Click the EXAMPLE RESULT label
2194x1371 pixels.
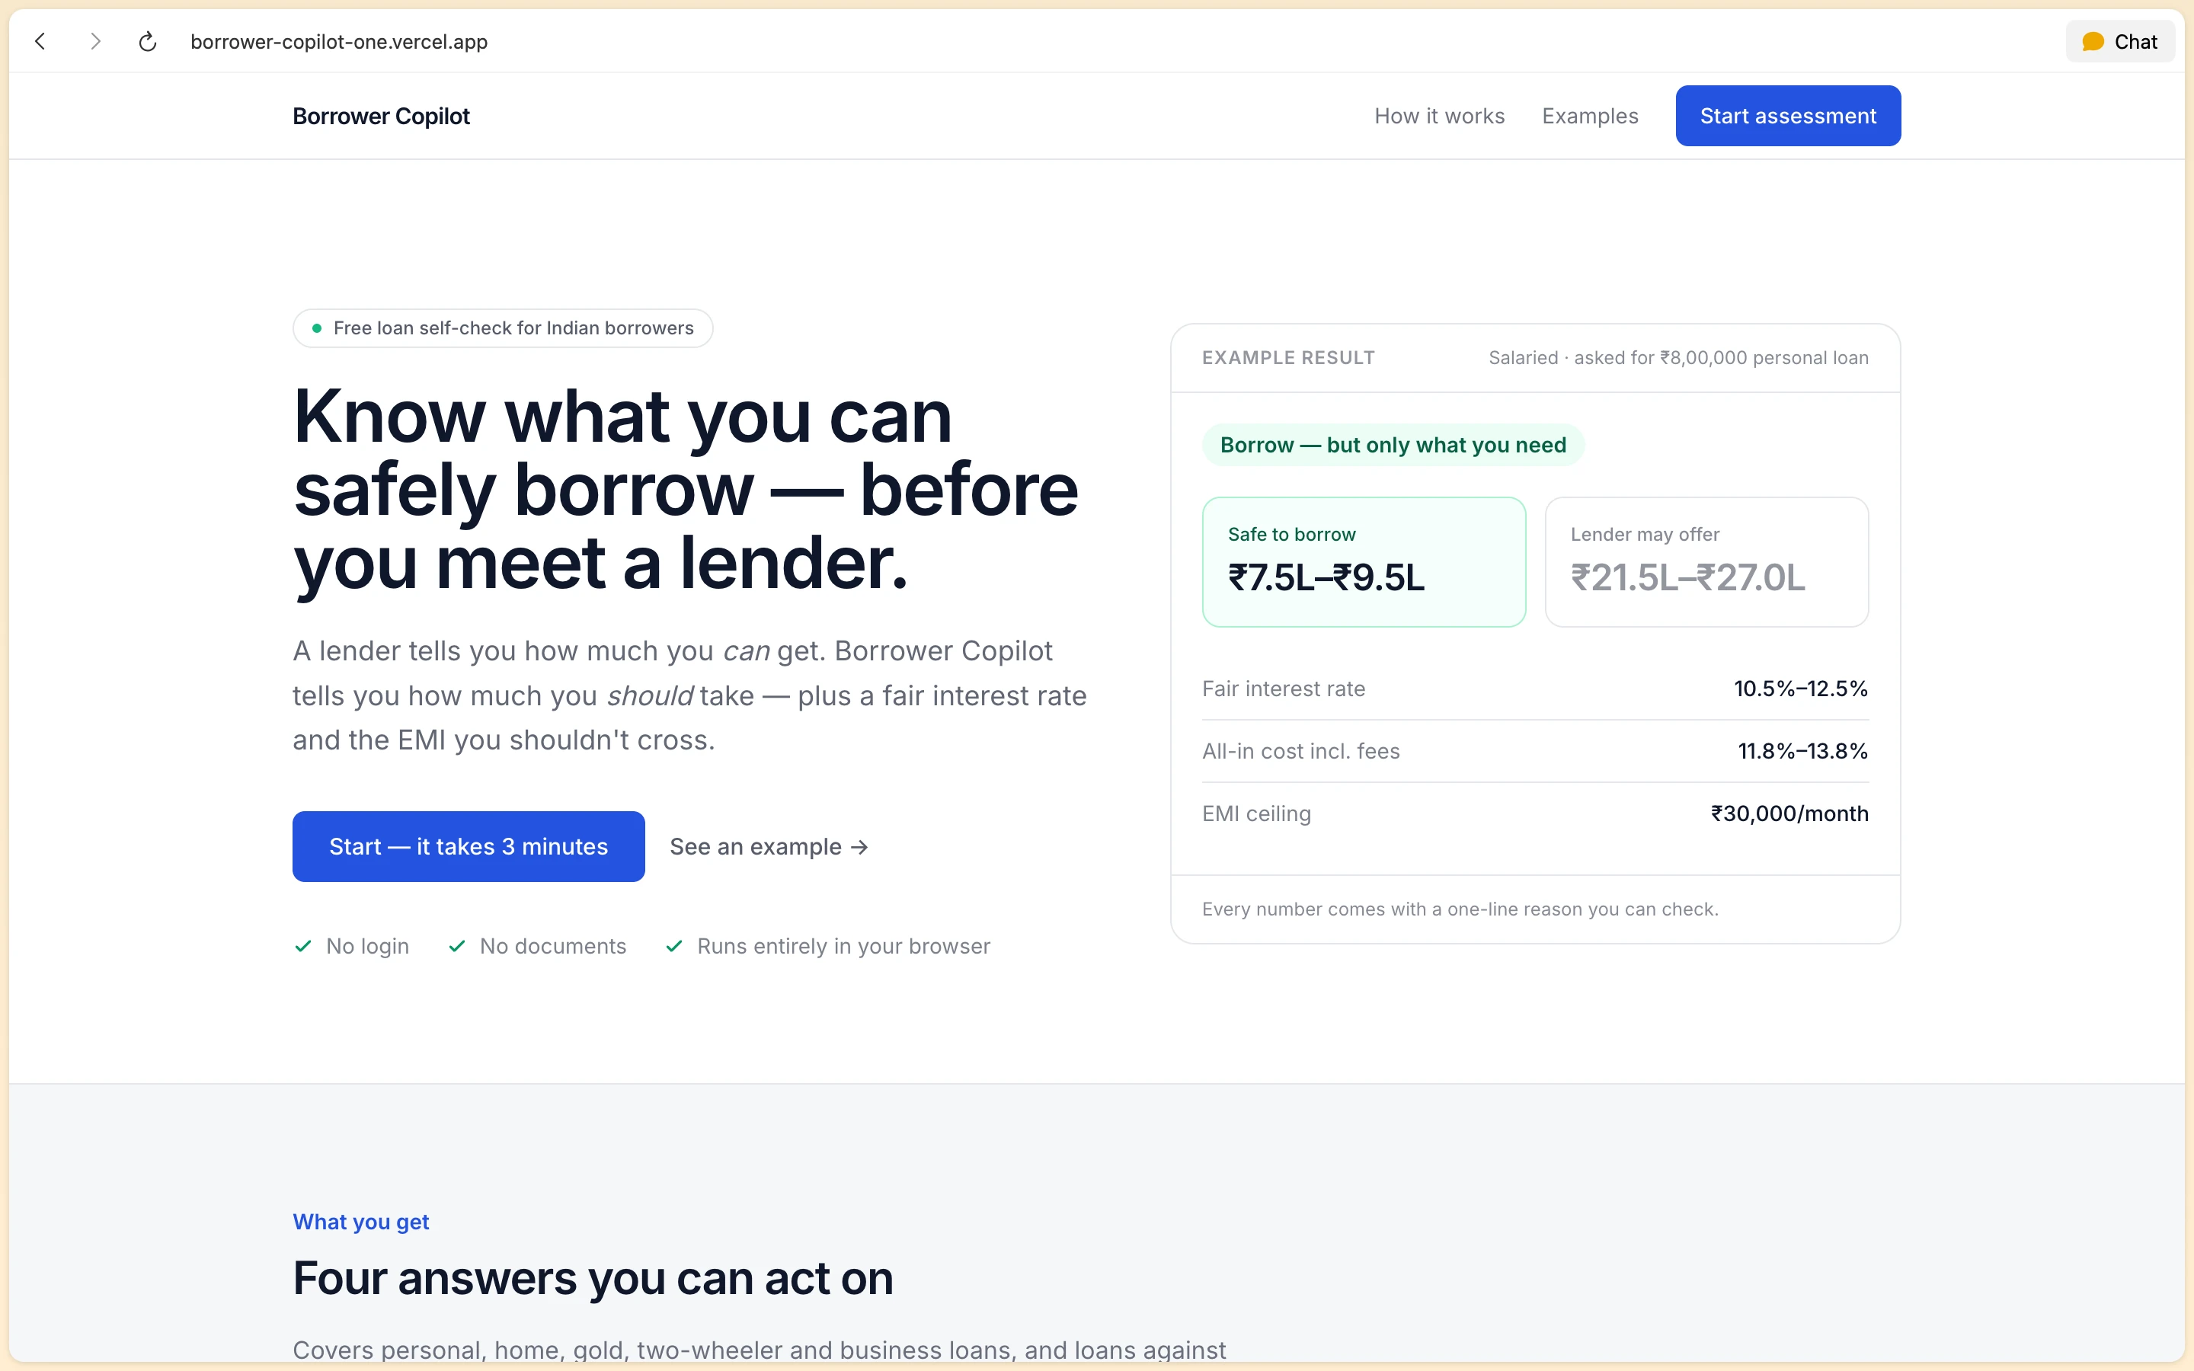(x=1287, y=357)
